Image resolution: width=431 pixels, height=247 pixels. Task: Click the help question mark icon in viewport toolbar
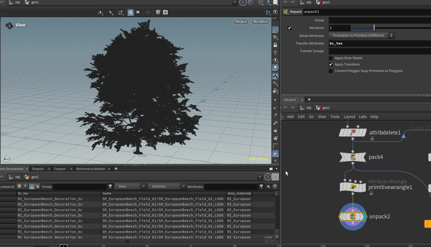[x=275, y=13]
